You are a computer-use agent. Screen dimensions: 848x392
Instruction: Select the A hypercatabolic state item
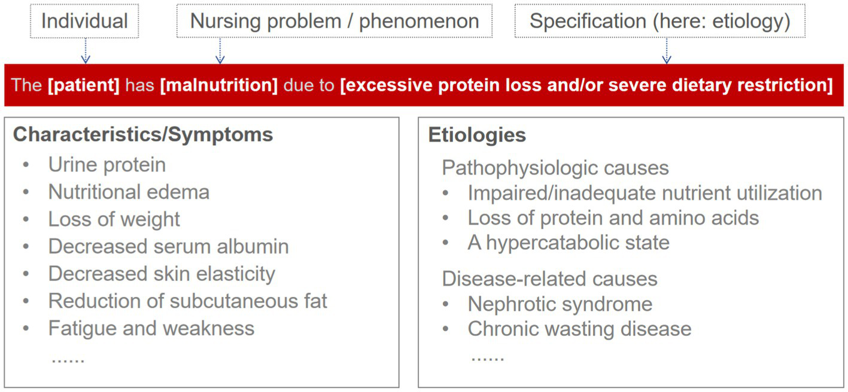568,243
